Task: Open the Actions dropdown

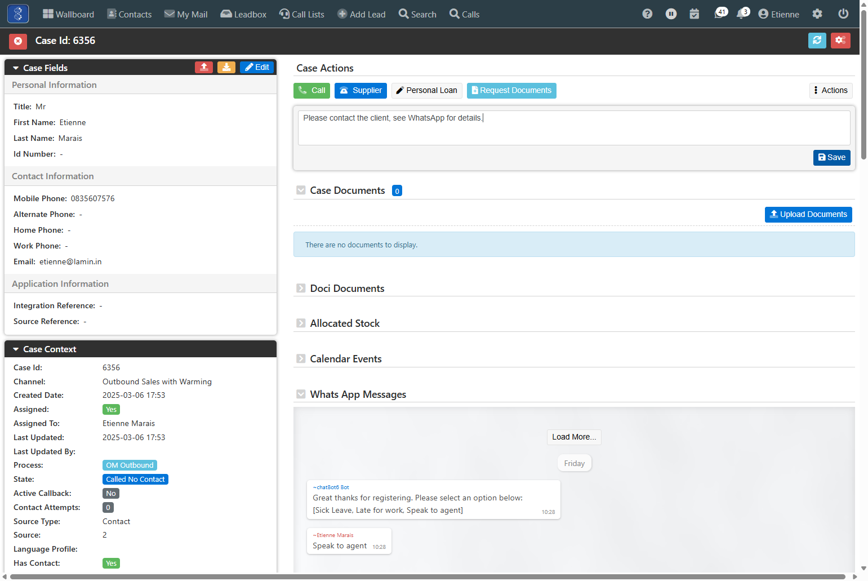Action: tap(831, 91)
